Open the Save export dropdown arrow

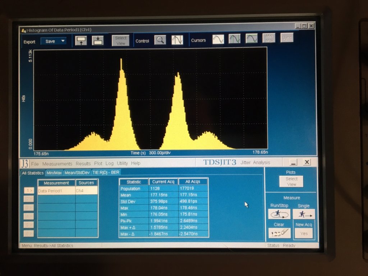pos(63,41)
